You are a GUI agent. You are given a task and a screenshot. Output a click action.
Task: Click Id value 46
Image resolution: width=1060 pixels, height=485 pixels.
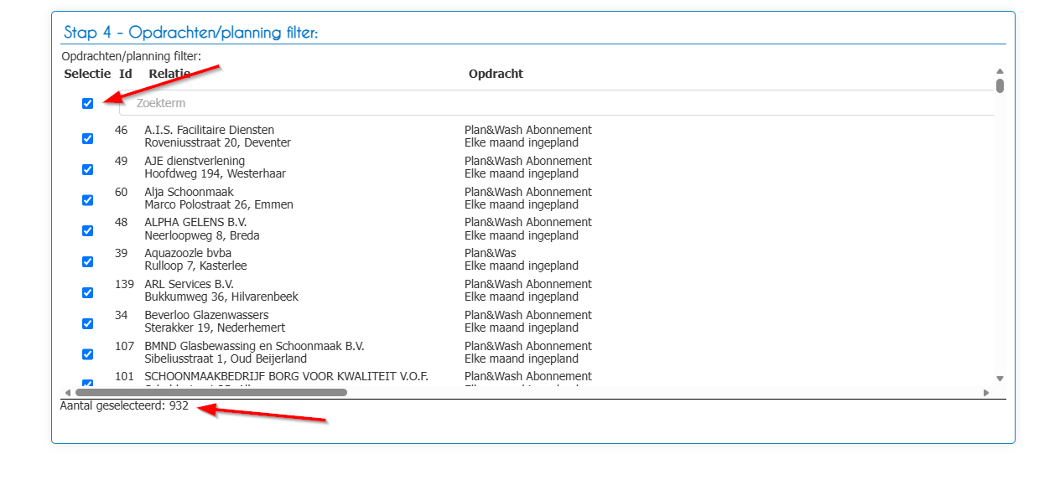pos(122,130)
